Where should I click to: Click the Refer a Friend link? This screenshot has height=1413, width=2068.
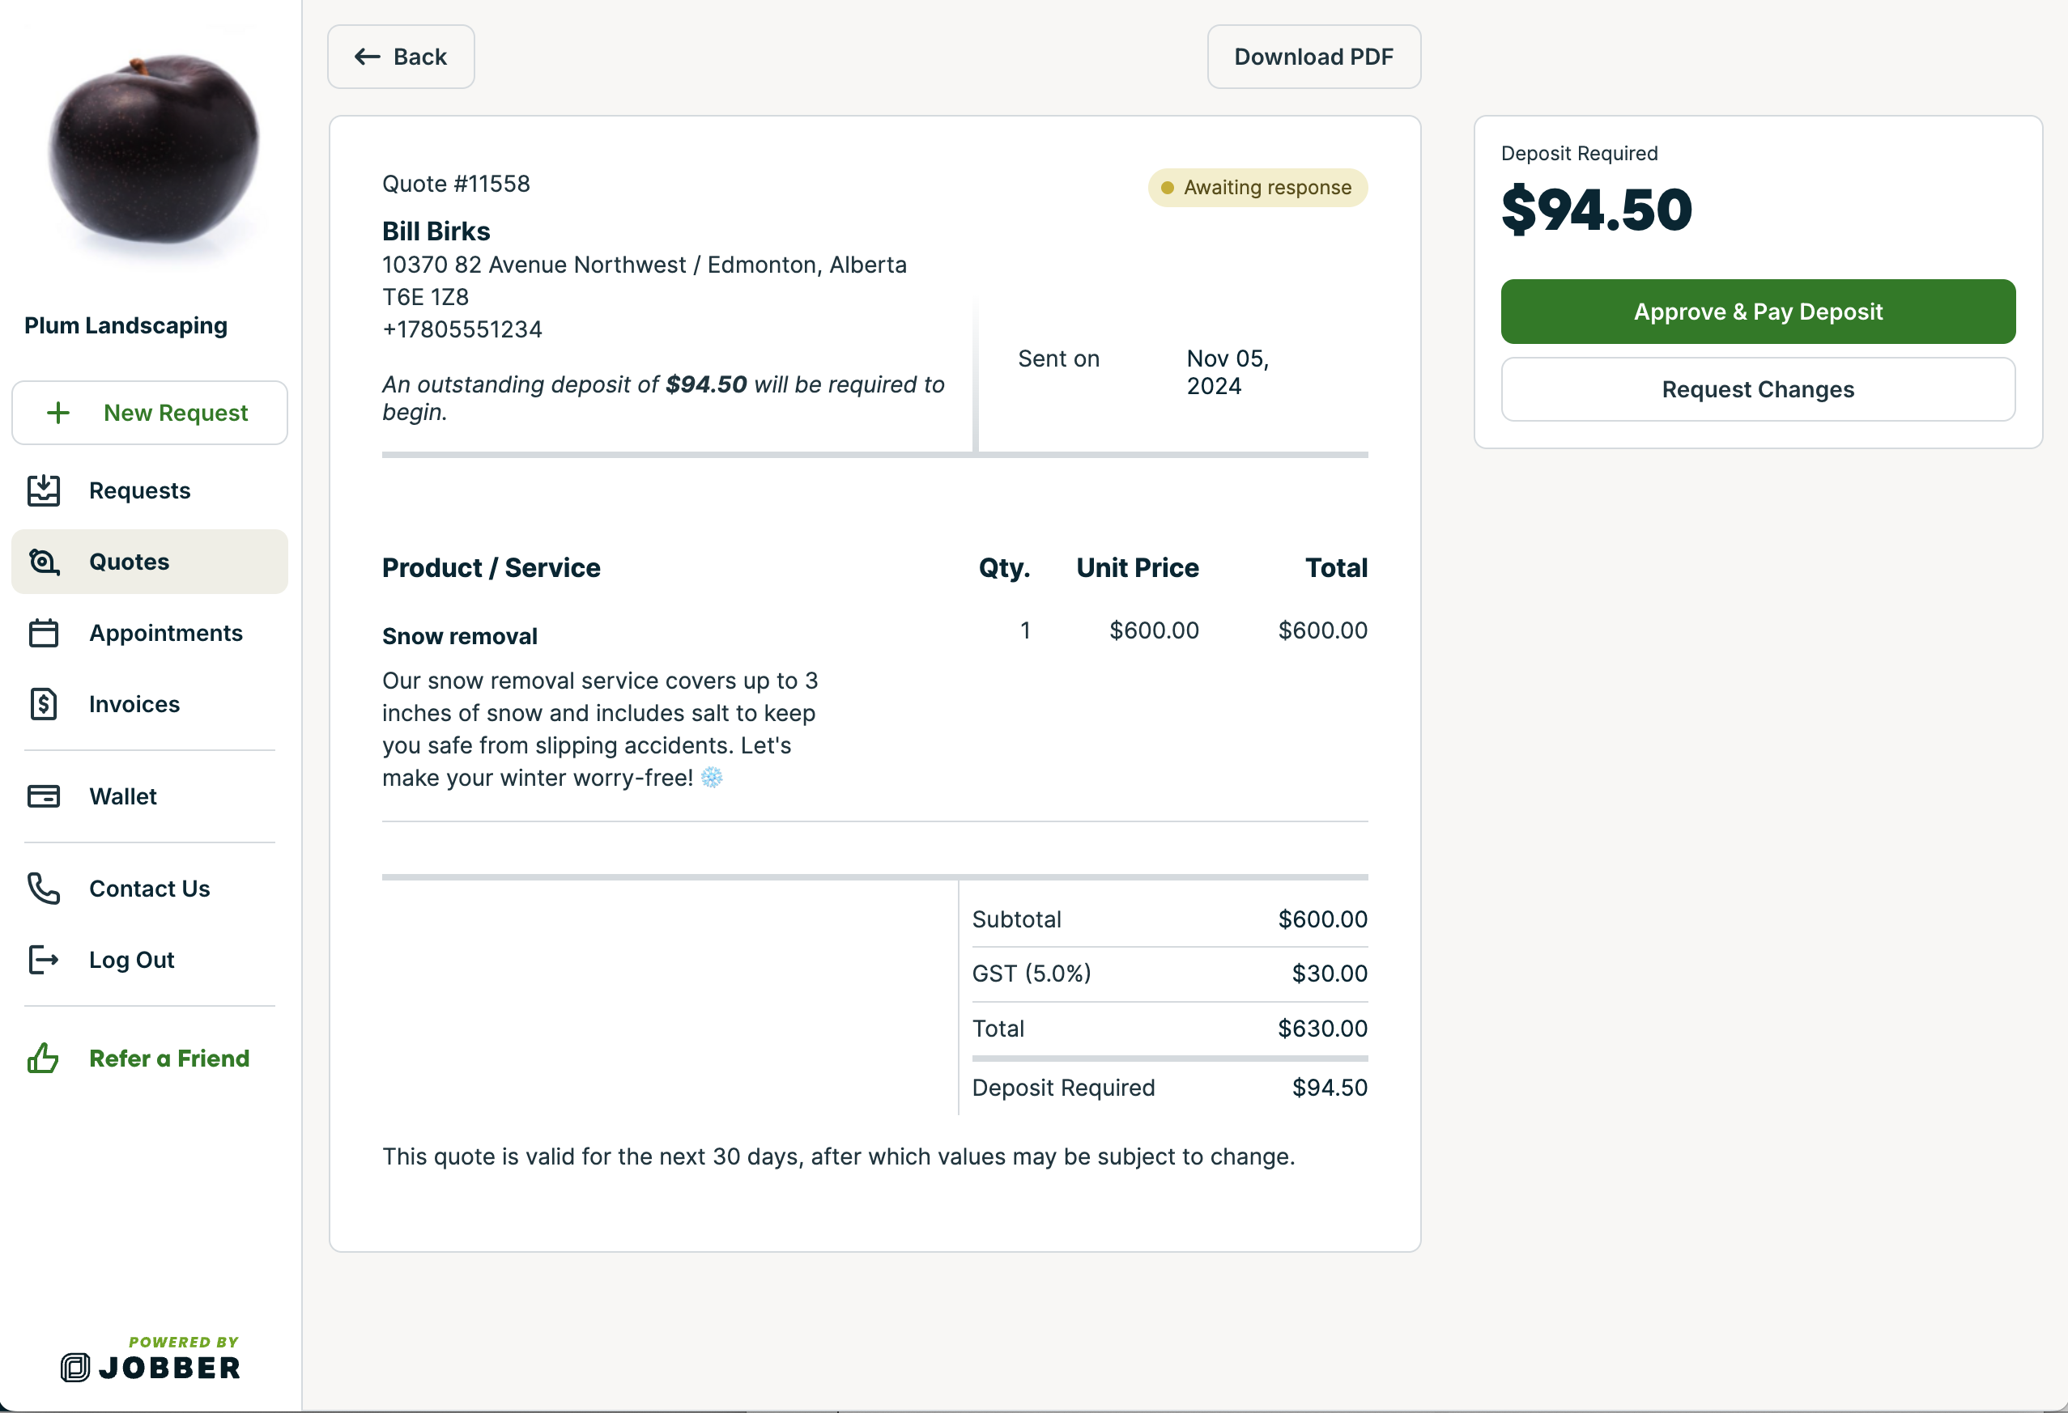tap(169, 1059)
